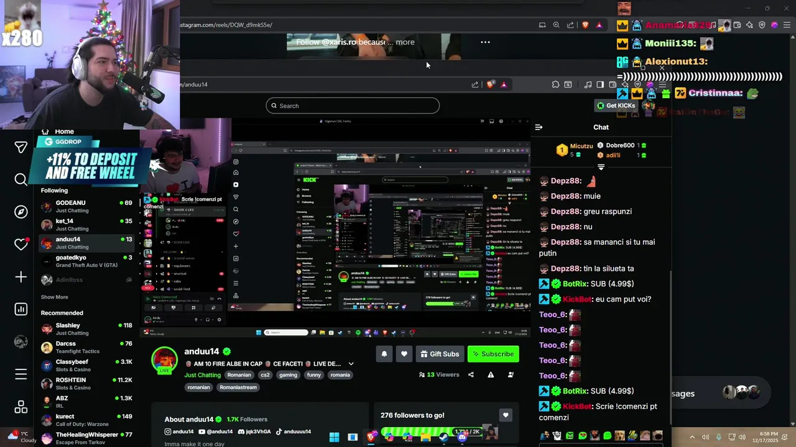The height and width of the screenshot is (447, 796).
Task: Open user list icon beside report
Action: [511, 374]
